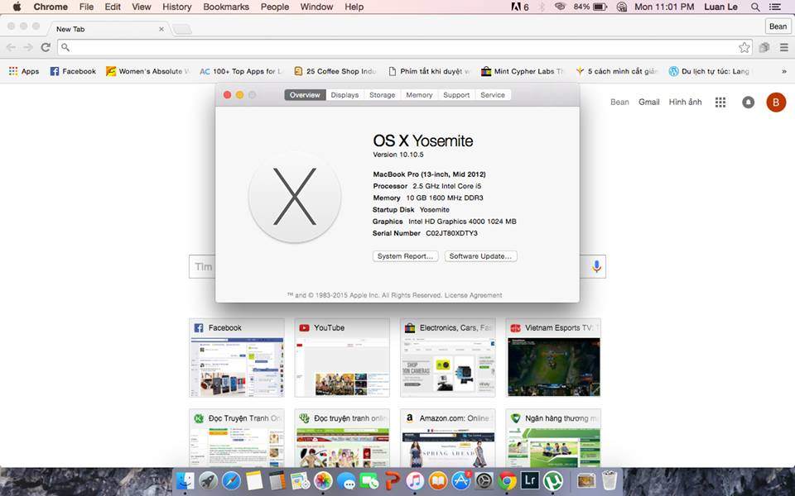Viewport: 795px width, 496px height.
Task: Click the bookmark star icon in address bar
Action: tap(744, 48)
